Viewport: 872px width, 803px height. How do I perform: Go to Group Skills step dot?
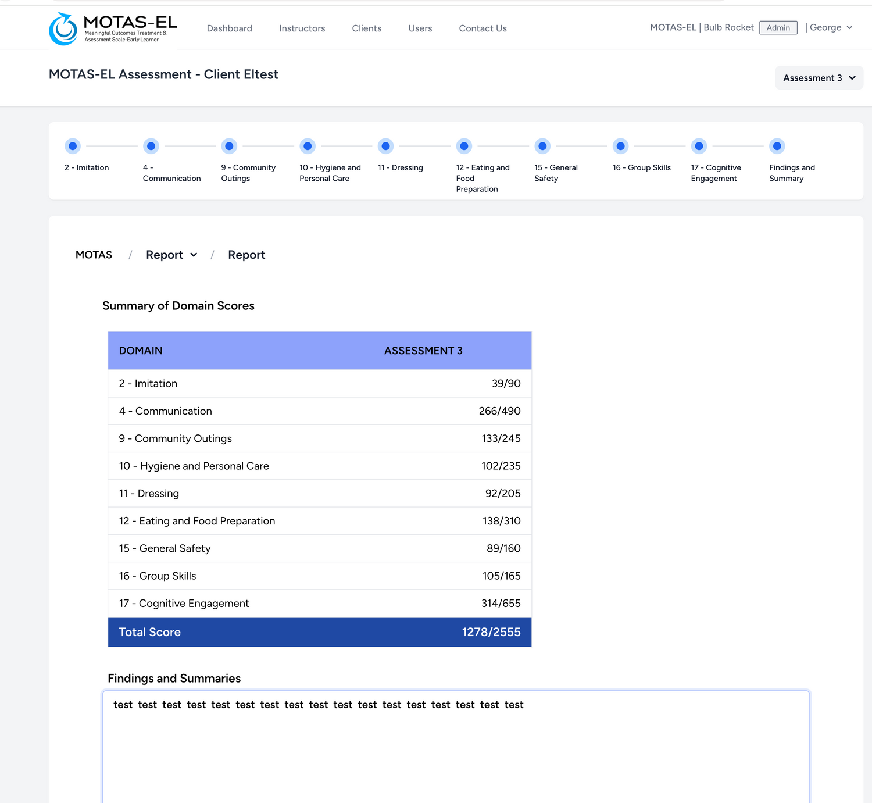pos(620,146)
